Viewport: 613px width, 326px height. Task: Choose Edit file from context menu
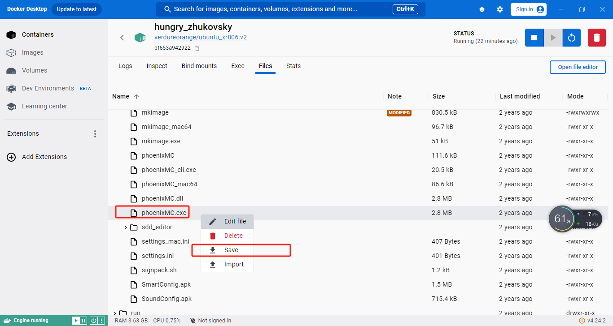(x=227, y=222)
